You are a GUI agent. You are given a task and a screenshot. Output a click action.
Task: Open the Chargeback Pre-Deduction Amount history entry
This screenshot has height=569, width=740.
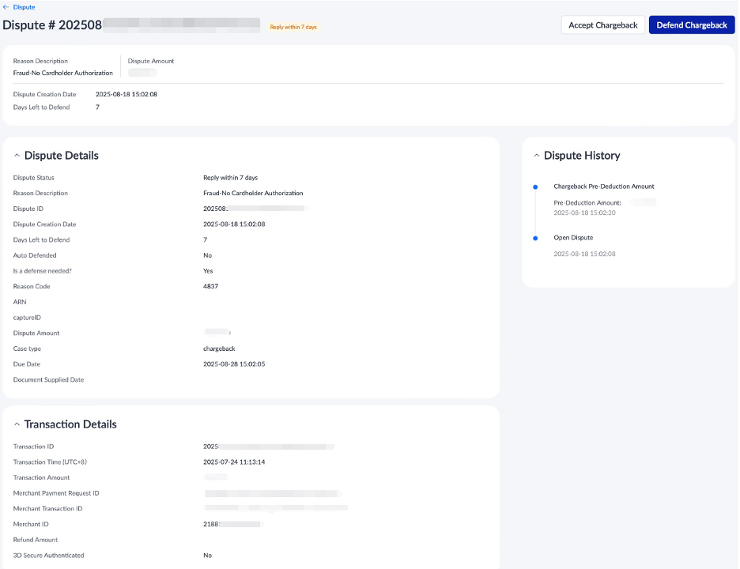(603, 187)
